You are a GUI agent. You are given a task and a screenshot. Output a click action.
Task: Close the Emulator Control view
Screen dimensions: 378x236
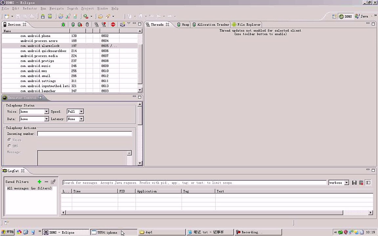(40, 98)
